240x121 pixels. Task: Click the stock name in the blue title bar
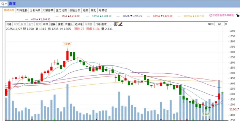pos(12,4)
